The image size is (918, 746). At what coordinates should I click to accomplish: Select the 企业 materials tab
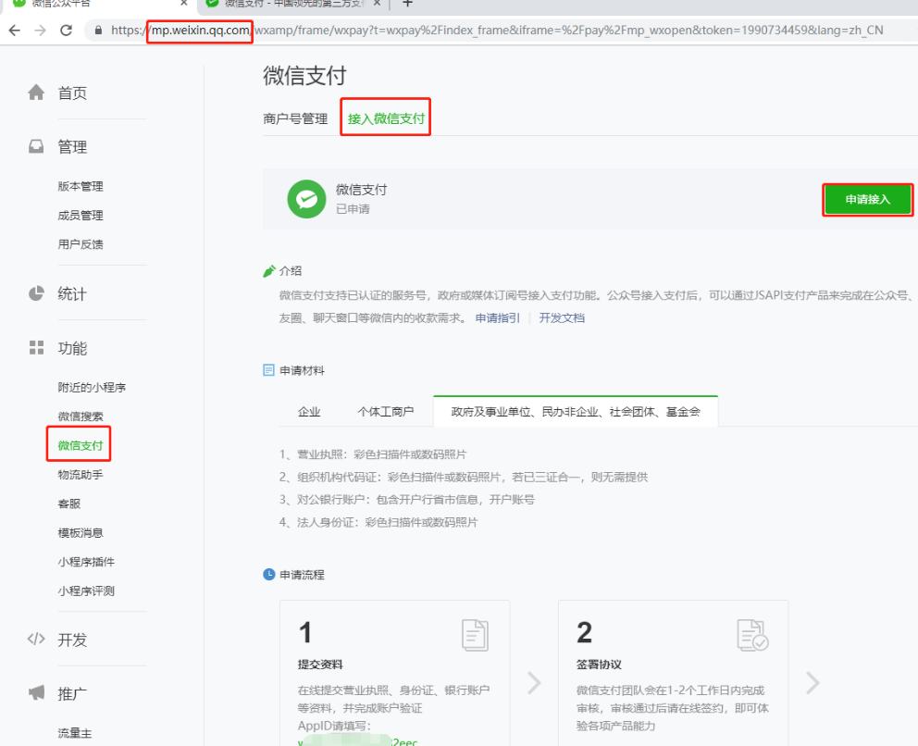click(x=309, y=412)
